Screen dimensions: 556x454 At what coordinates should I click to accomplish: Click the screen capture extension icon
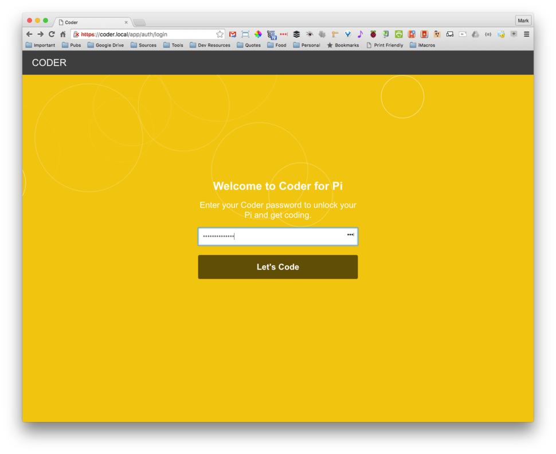point(245,34)
